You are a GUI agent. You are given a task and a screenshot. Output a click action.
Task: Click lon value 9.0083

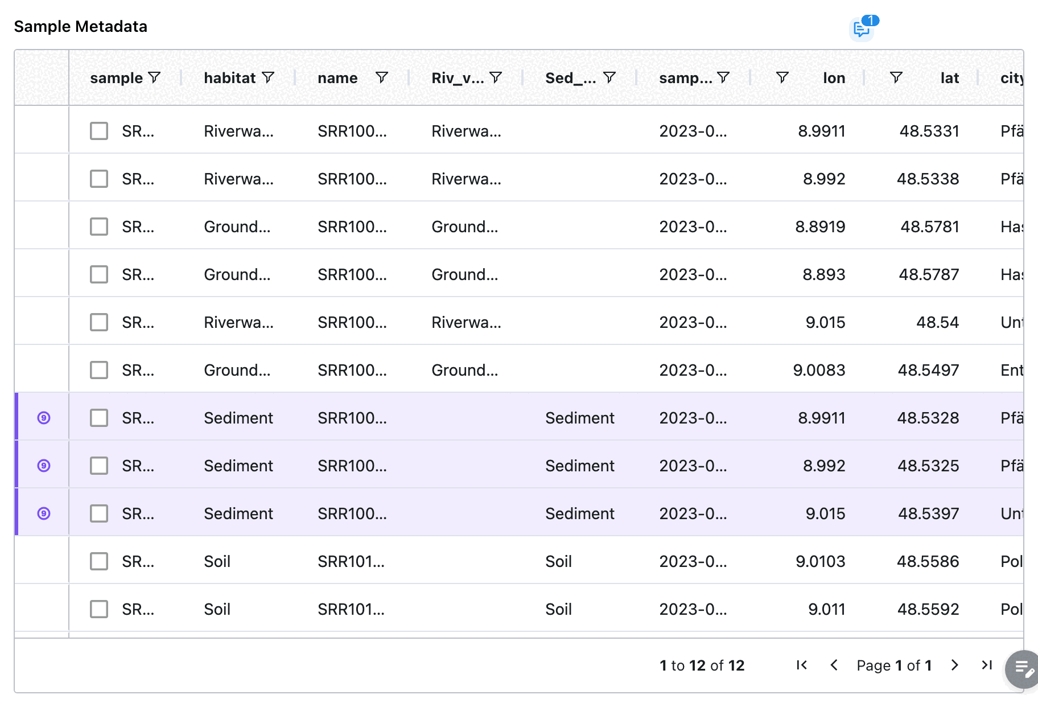(x=819, y=370)
